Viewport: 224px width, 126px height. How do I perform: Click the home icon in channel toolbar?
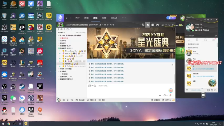[148, 25]
